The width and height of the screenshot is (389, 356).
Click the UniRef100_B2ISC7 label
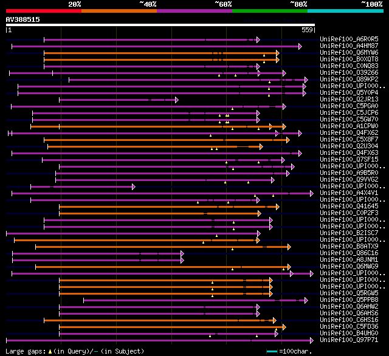(x=349, y=233)
